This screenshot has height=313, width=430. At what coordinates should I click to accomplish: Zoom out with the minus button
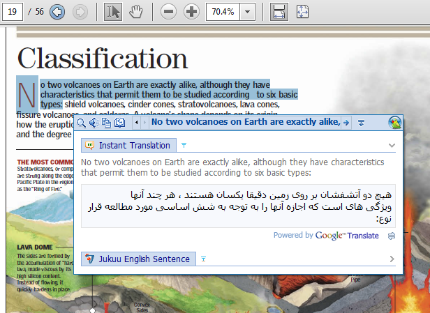168,12
